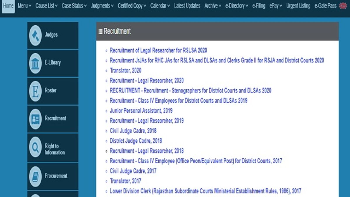Screen dimensions: 350x197
Task: Open the Recruitment sidebar label
Action: (x=55, y=118)
